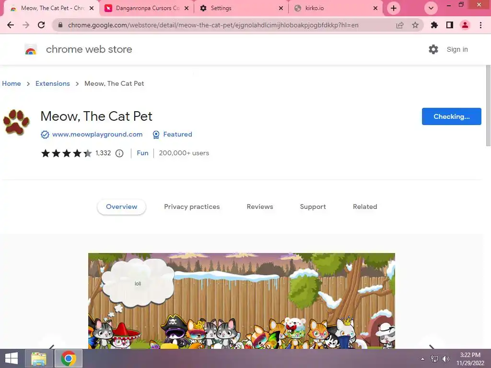491x368 pixels.
Task: Open the Windows Start menu
Action: [12, 358]
